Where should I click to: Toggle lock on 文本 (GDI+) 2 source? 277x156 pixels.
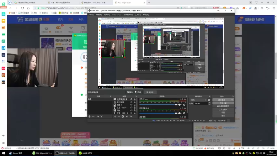(135, 113)
